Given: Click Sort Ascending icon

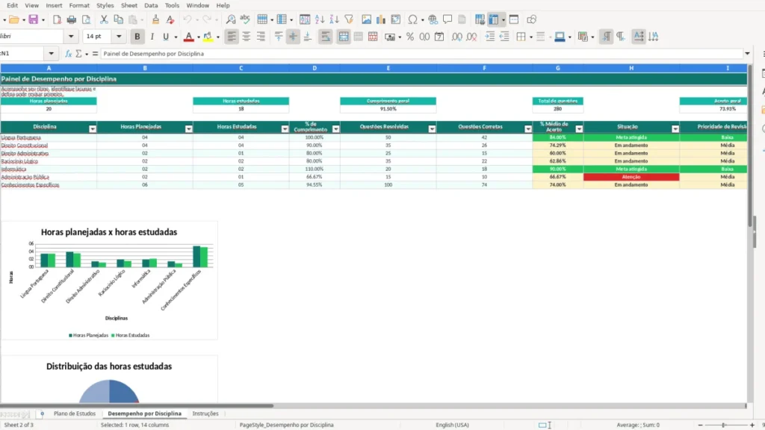Looking at the screenshot, I should pyautogui.click(x=320, y=19).
